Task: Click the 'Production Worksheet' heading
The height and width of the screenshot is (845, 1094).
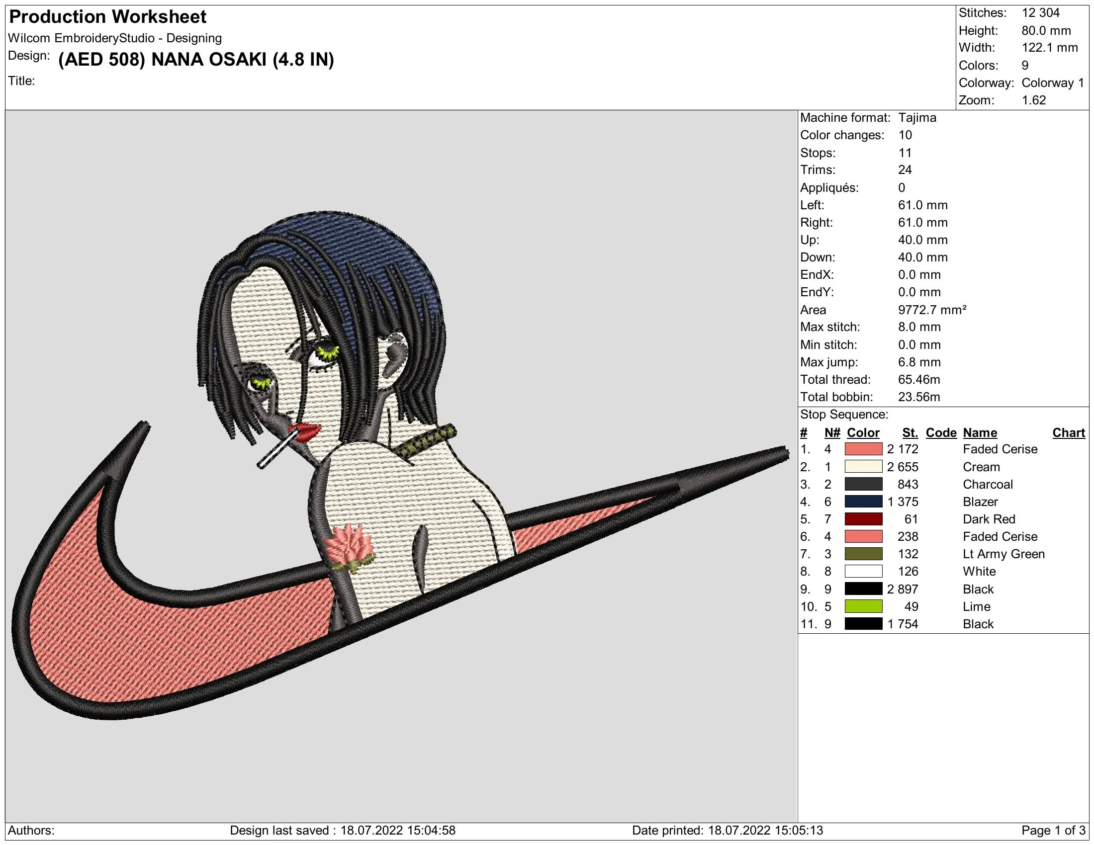Action: click(108, 17)
